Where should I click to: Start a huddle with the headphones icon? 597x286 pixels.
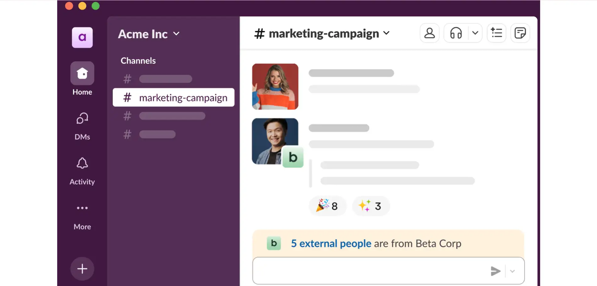(x=456, y=33)
